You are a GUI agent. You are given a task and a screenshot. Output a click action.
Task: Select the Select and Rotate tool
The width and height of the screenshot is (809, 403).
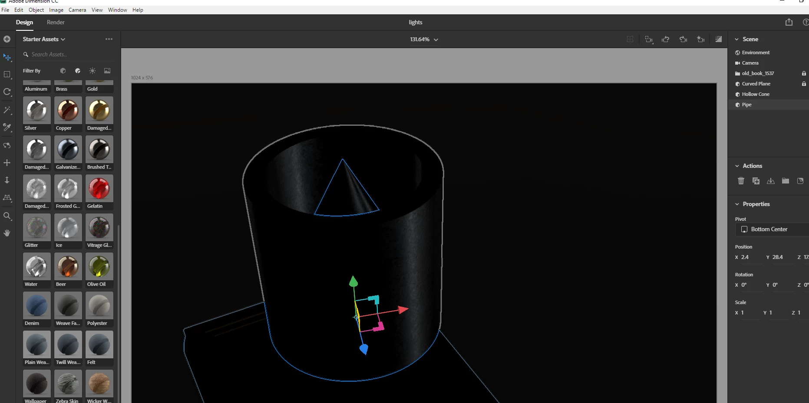coord(7,92)
